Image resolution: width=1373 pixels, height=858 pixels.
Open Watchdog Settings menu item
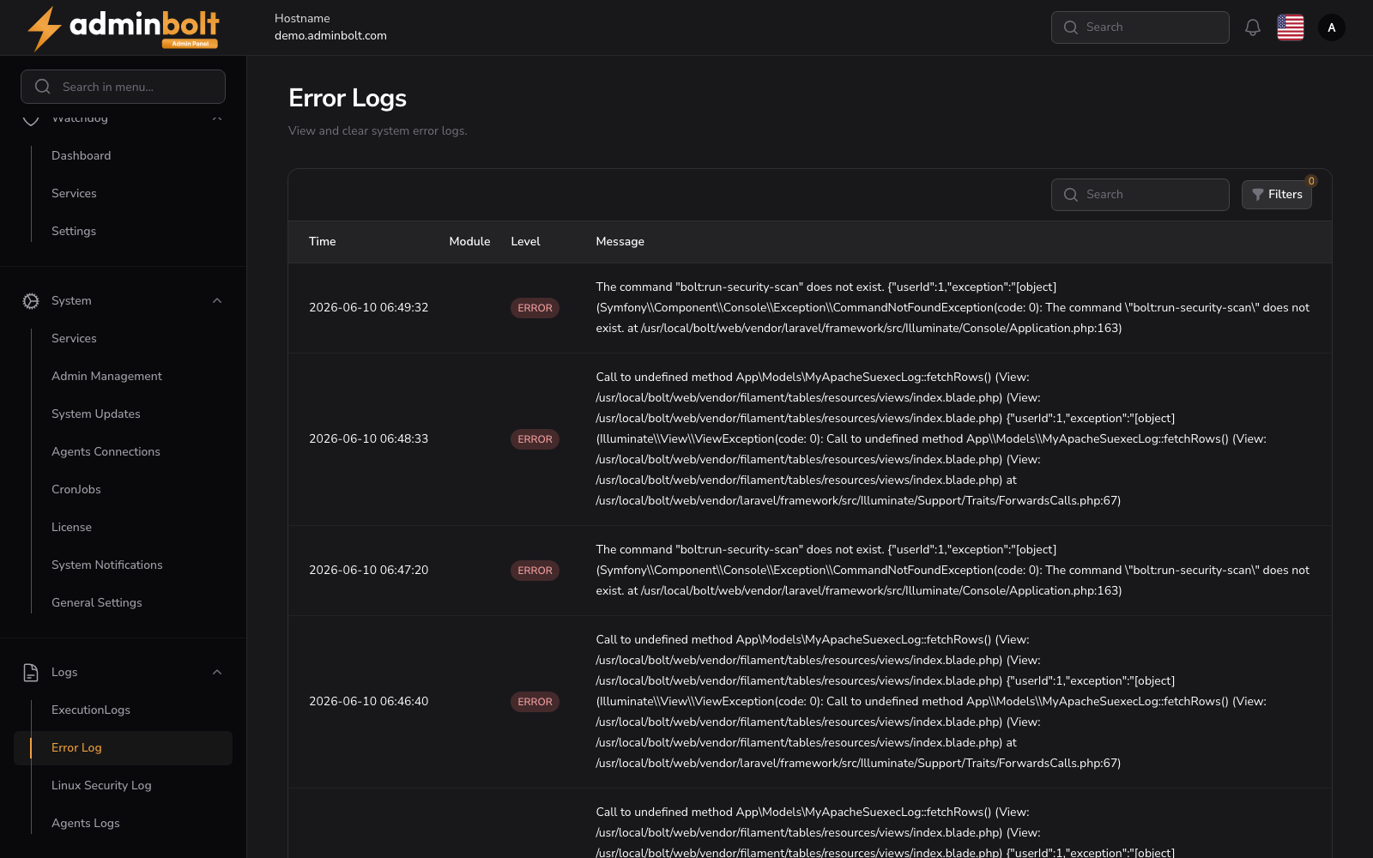tap(74, 232)
